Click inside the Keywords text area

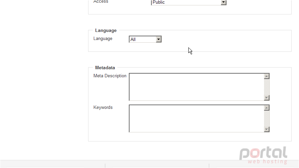197,119
